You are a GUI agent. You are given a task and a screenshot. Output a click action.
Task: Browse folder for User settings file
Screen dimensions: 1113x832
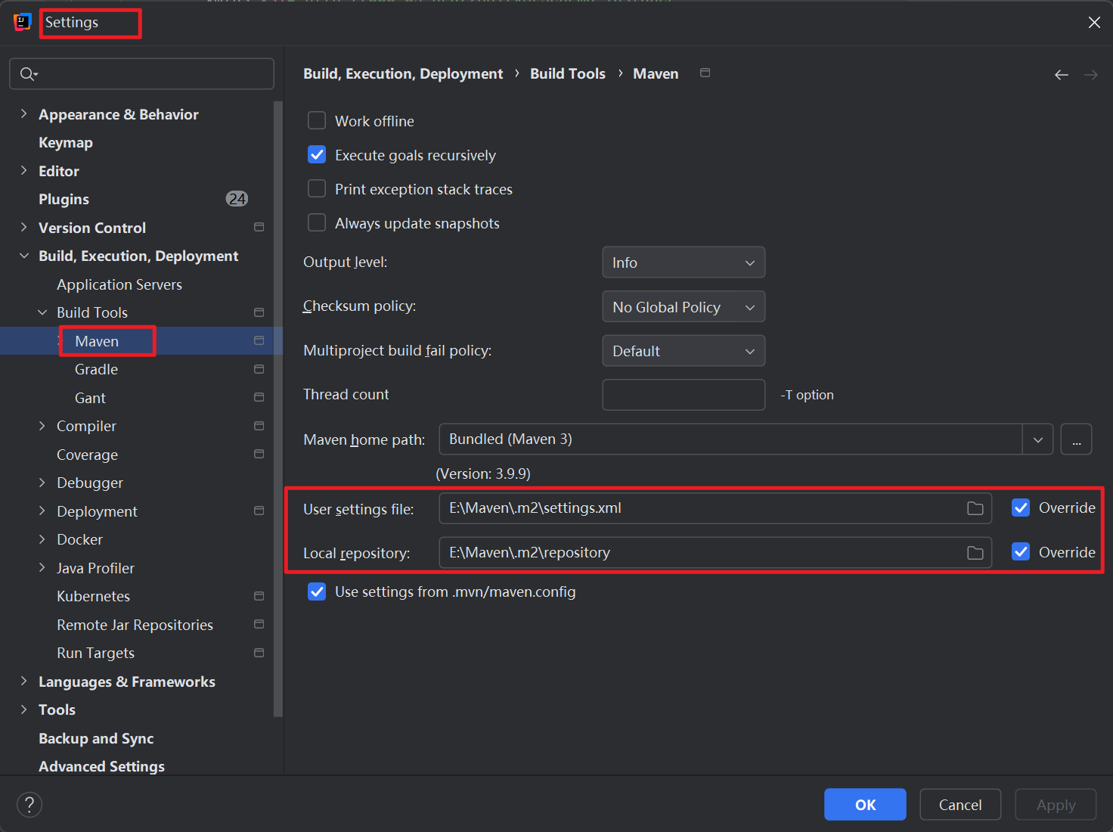975,508
